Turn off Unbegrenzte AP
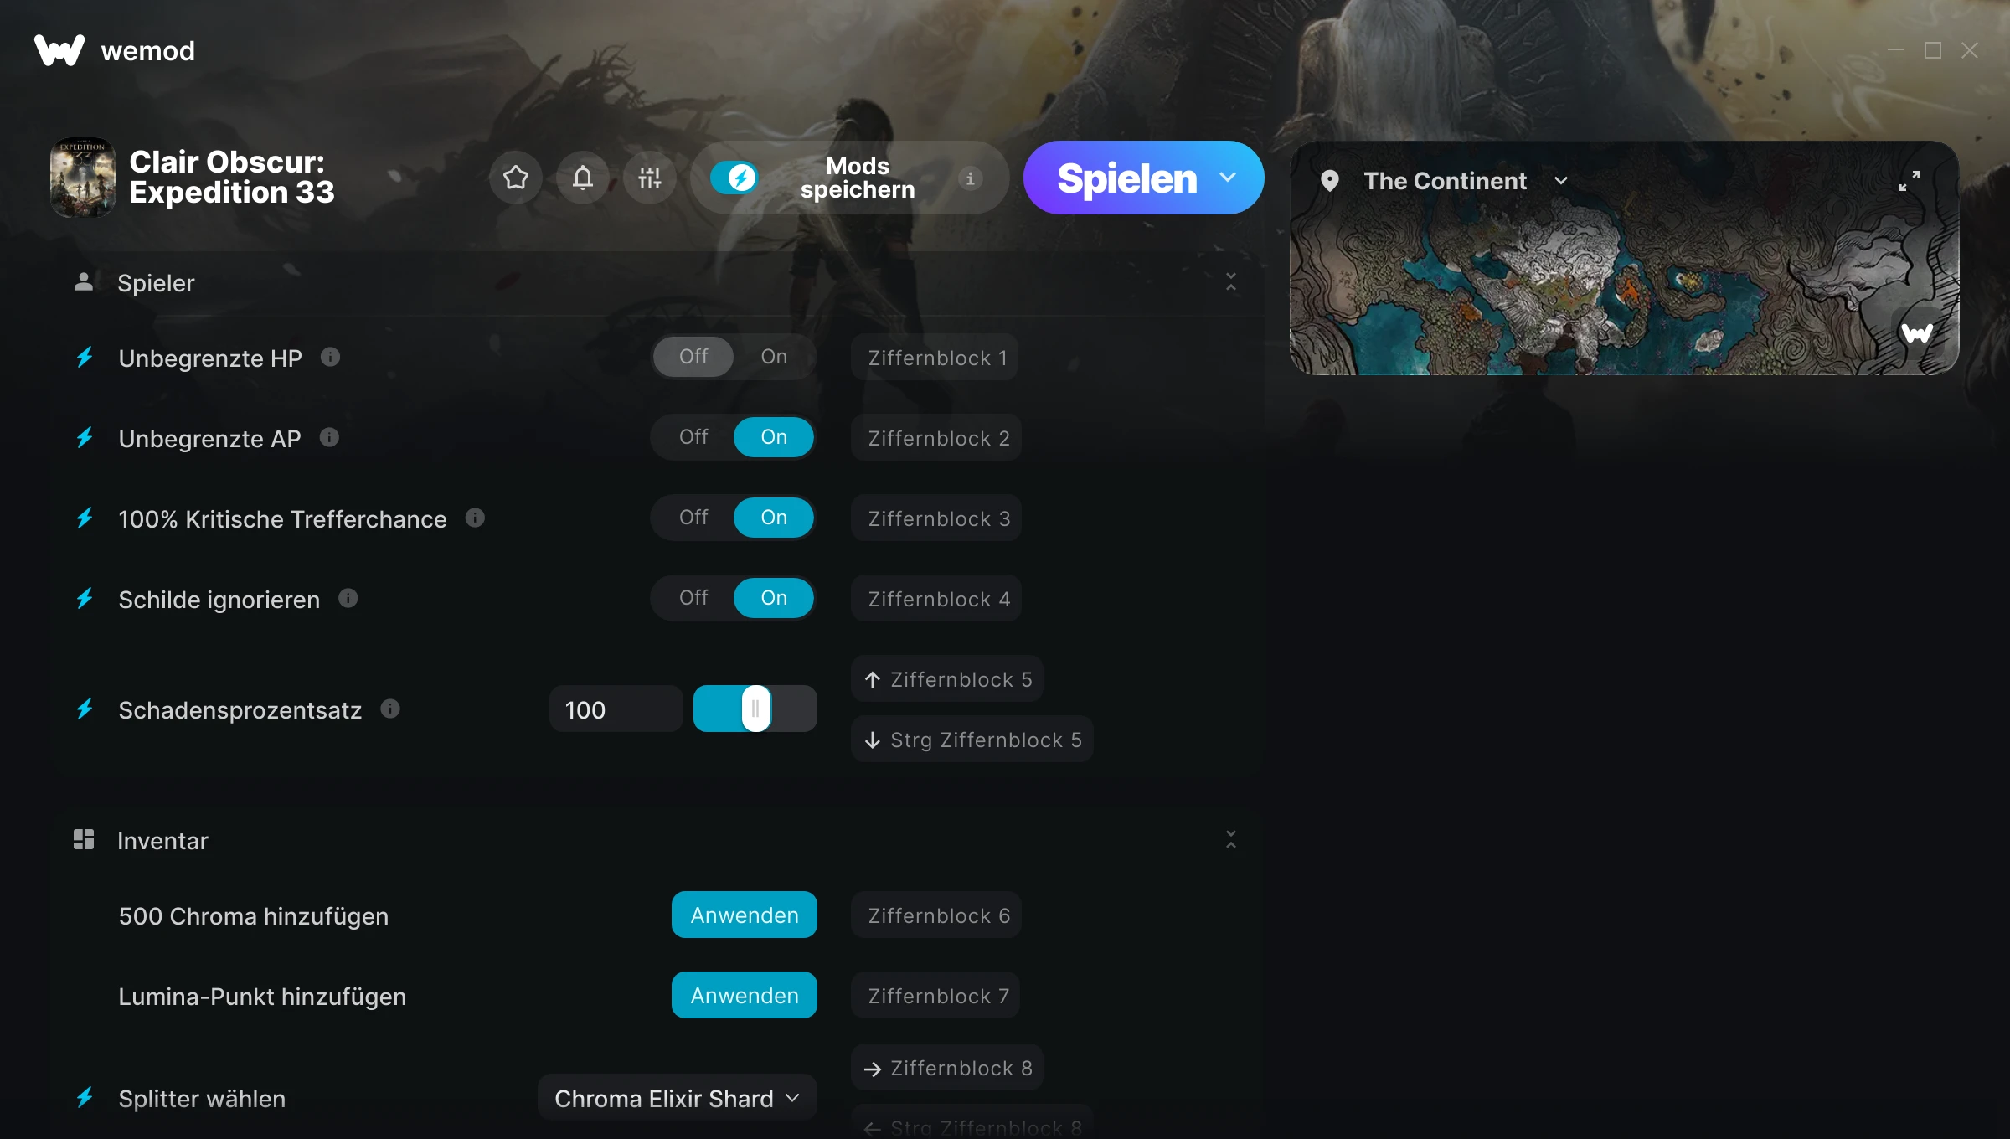The height and width of the screenshot is (1139, 2010). pos(693,437)
